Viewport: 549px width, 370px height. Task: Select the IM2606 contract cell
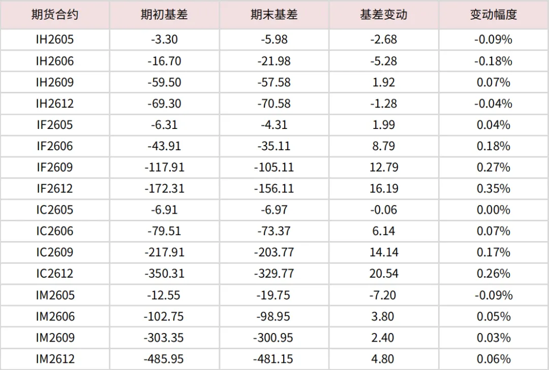[x=55, y=317]
